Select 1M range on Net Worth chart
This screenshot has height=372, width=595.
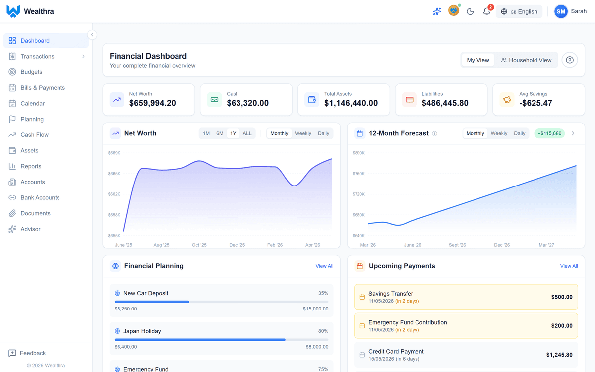click(206, 133)
